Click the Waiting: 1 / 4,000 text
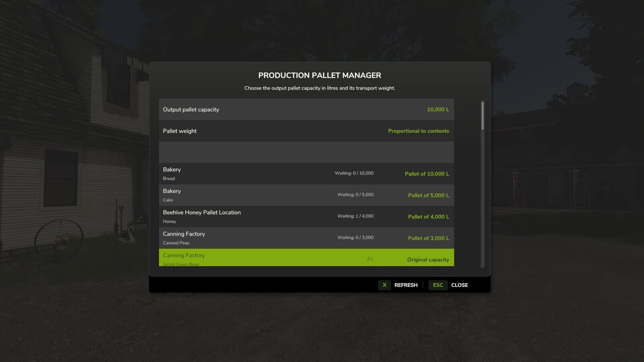644x362 pixels. click(x=355, y=216)
